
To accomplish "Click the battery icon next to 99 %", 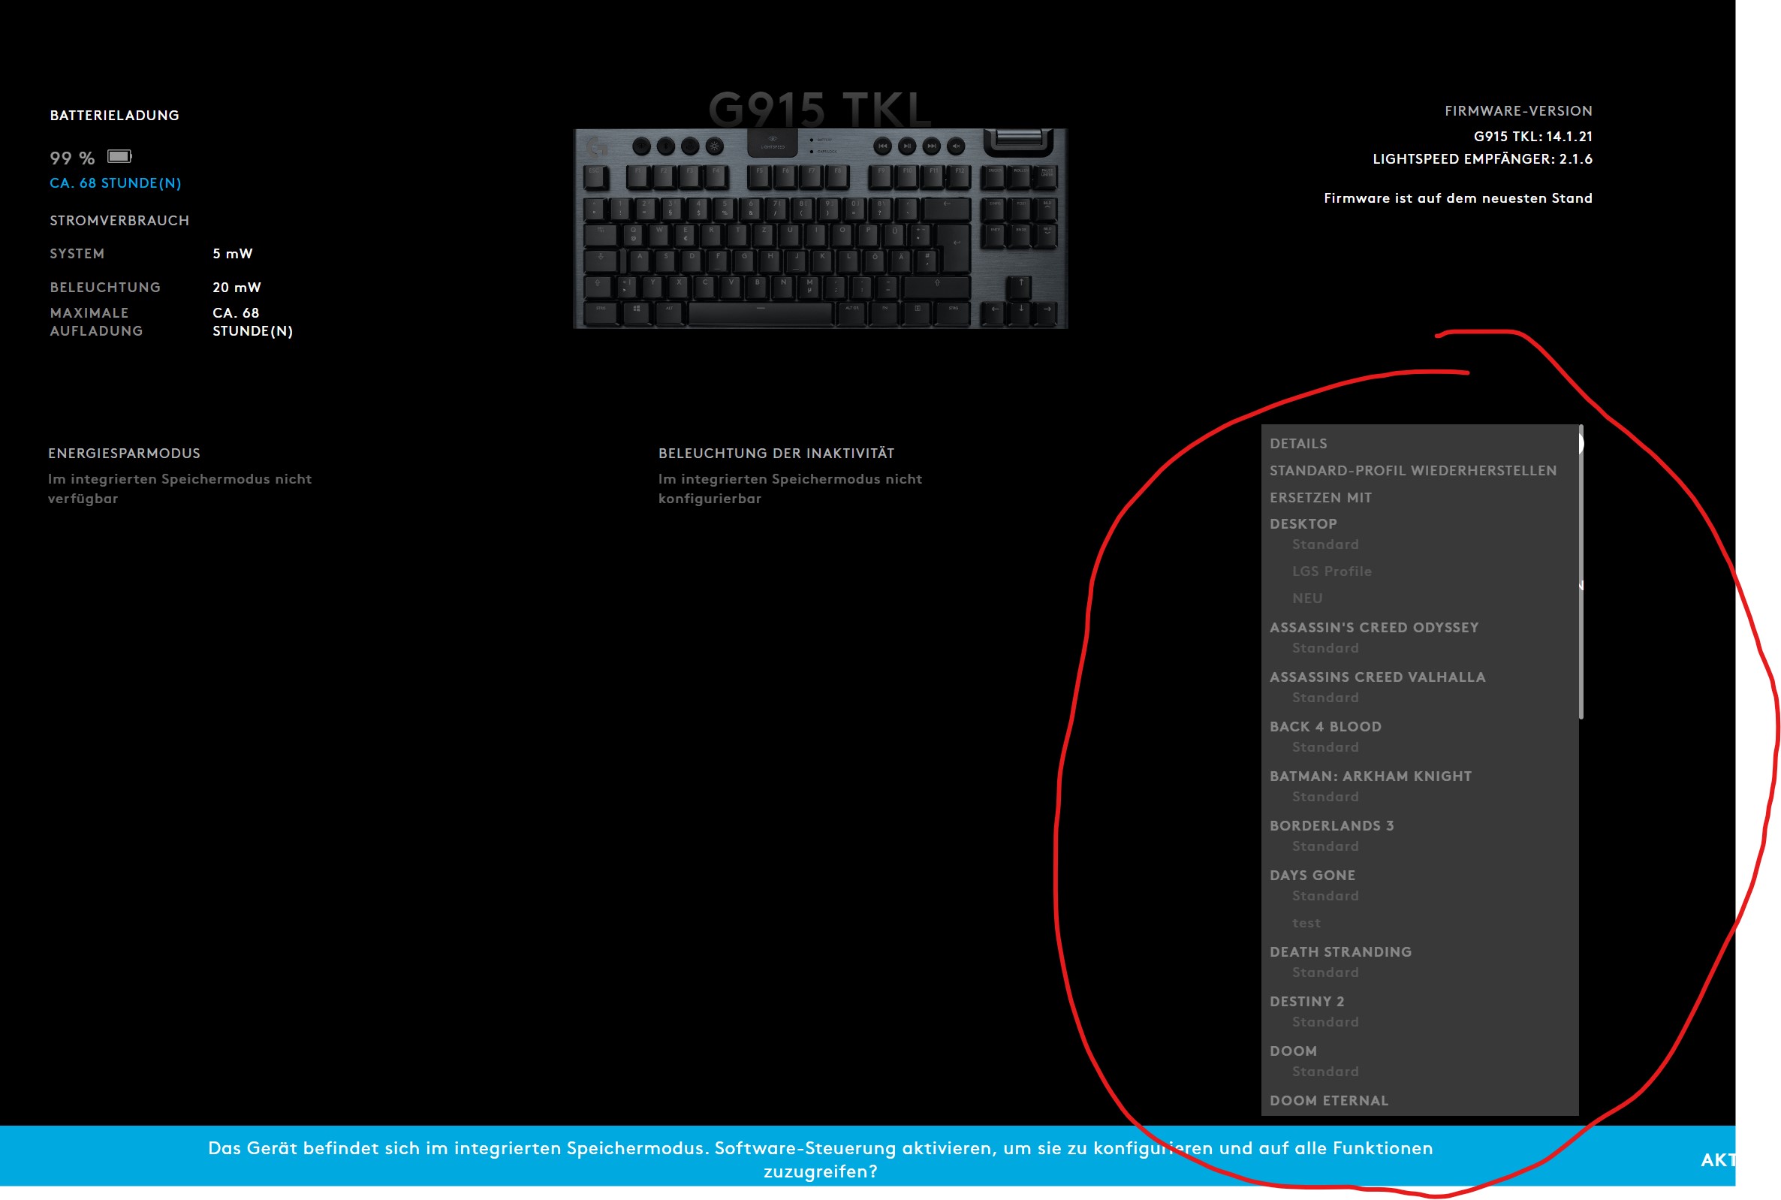I will coord(119,156).
